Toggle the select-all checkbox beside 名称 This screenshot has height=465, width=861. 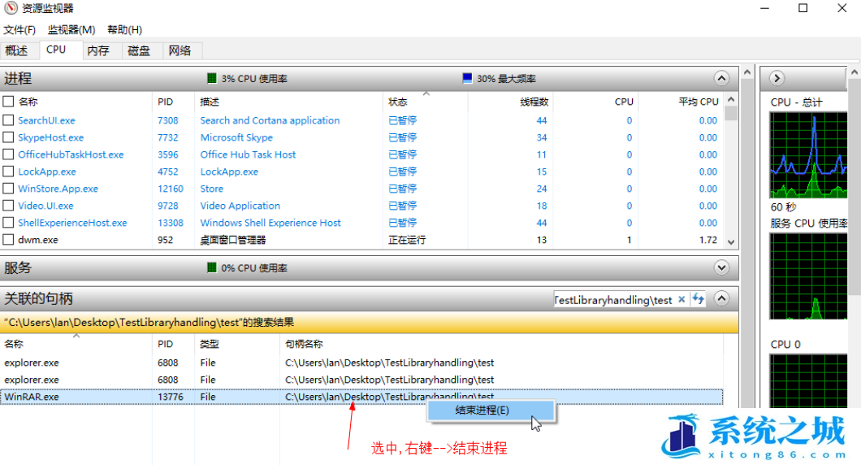8,102
